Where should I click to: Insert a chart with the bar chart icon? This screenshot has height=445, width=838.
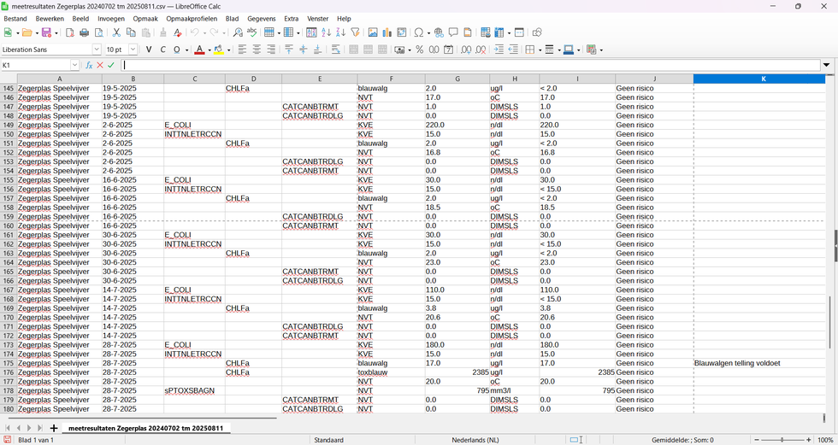(387, 32)
